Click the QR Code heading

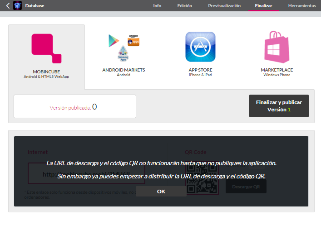196,152
